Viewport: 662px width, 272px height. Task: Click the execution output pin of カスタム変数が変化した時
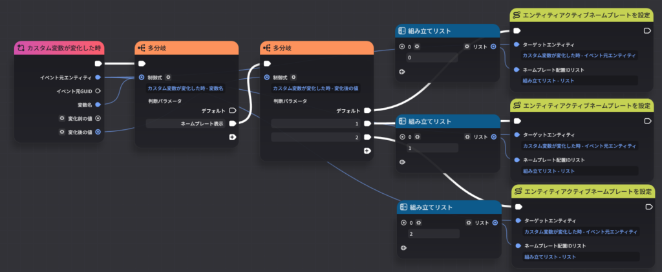pyautogui.click(x=98, y=64)
